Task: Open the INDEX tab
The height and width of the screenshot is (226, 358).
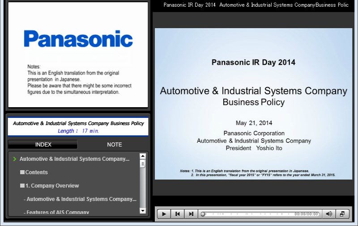Action: [43, 144]
